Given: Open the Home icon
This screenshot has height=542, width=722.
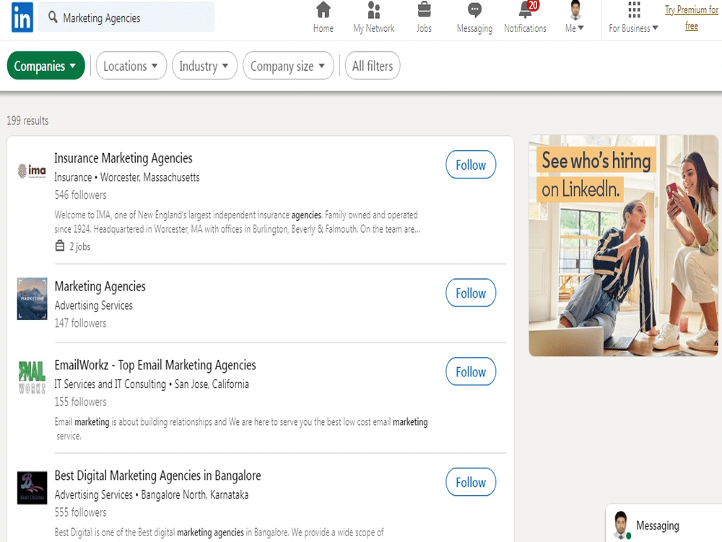Looking at the screenshot, I should (323, 9).
